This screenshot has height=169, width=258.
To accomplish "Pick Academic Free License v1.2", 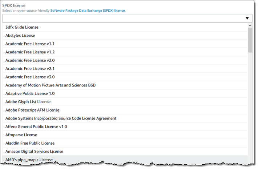I will [x=30, y=52].
